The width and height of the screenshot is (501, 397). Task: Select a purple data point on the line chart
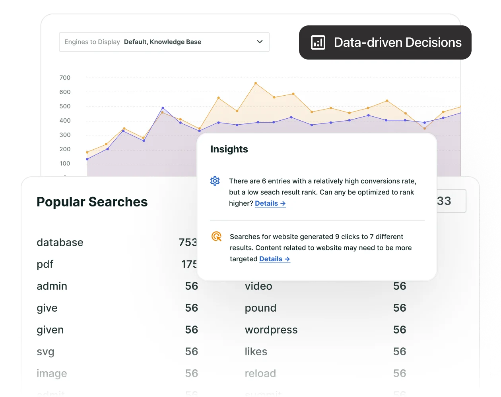coord(163,108)
